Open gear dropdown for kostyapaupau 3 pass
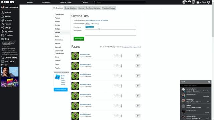 (138, 76)
